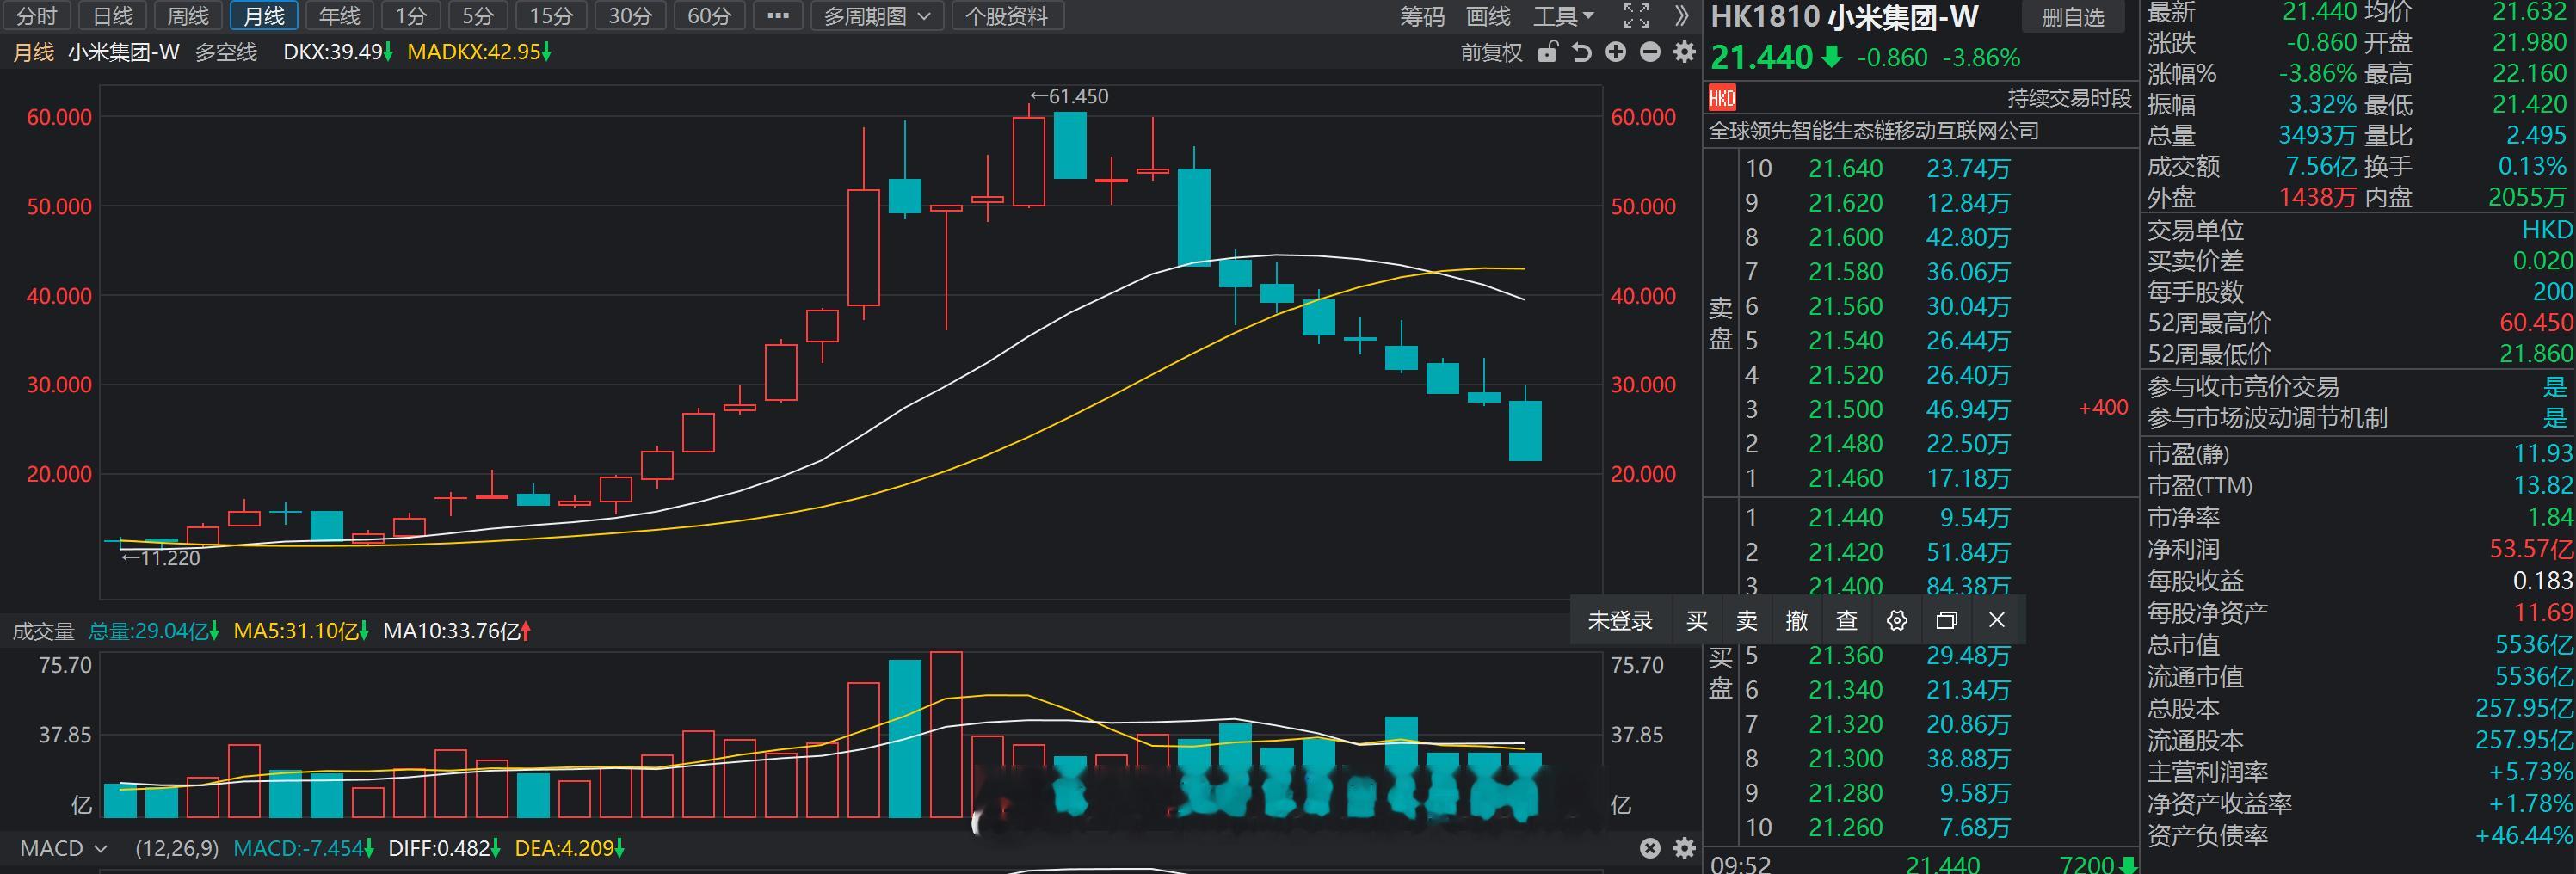Click the MA5:31.10亿 volume value
Image resolution: width=2576 pixels, height=874 pixels.
coord(301,631)
